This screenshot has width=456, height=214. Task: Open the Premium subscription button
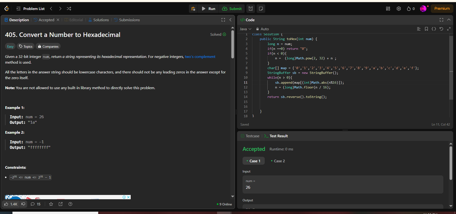442,8
